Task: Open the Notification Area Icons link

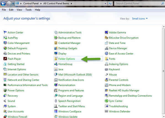Action: click(71, 80)
